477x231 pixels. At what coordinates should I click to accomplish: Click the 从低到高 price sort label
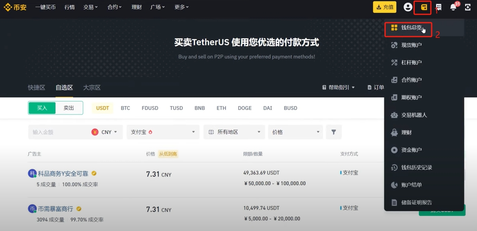(x=168, y=154)
